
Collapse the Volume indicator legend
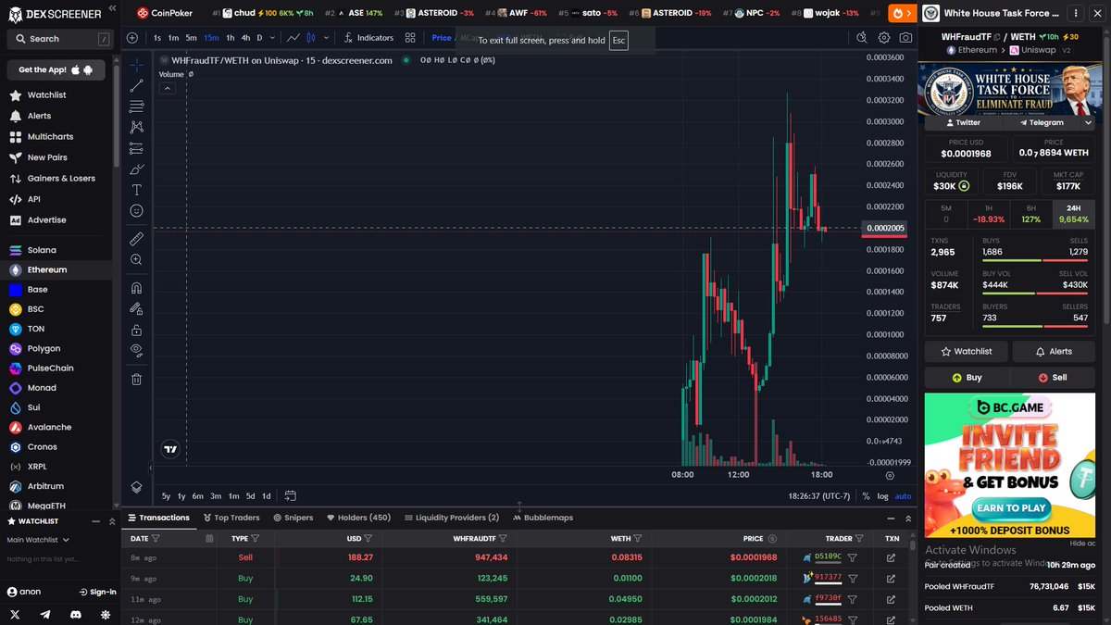[168, 88]
